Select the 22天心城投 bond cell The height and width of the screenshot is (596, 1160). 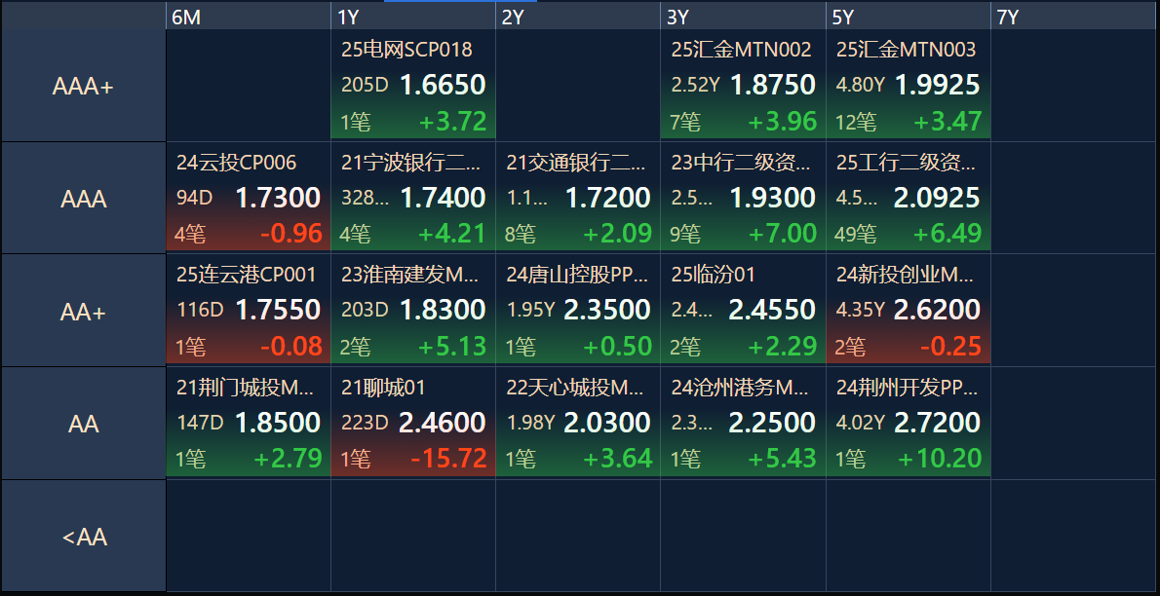tap(578, 423)
